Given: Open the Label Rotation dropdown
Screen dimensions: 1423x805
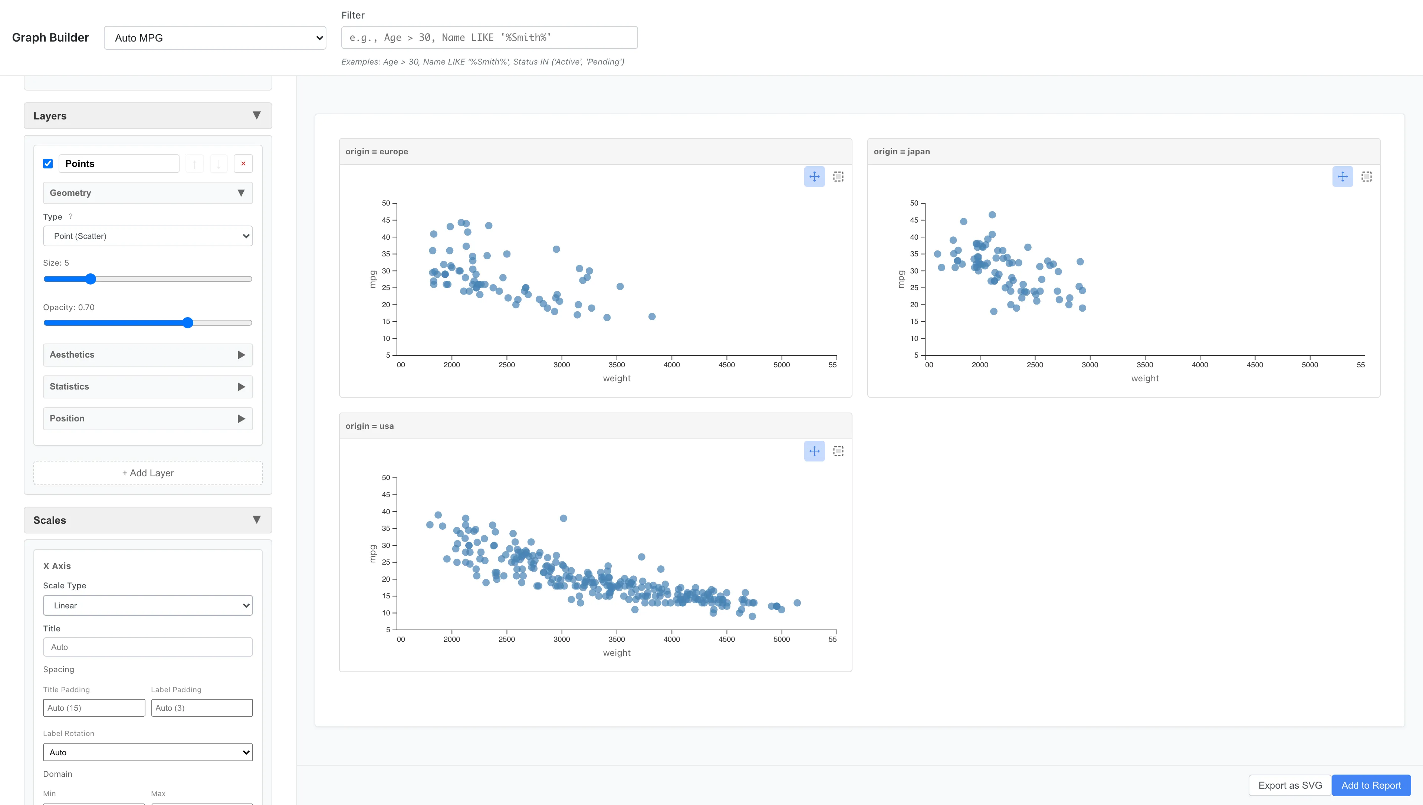Looking at the screenshot, I should (148, 752).
